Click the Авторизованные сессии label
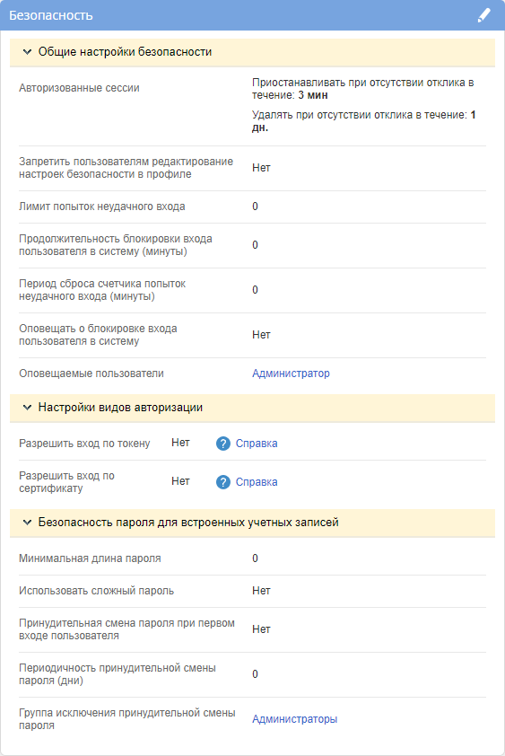Viewport: 505px width, 756px height. [79, 88]
